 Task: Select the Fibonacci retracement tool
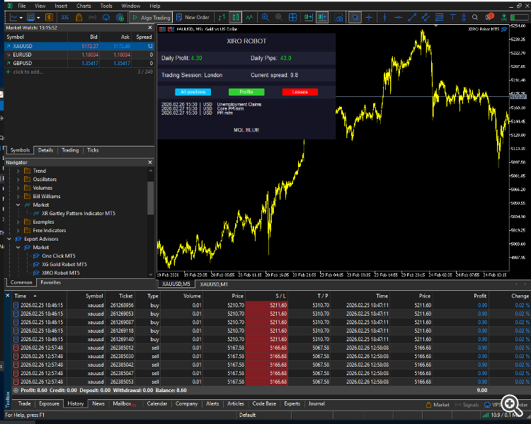pyautogui.click(x=439, y=17)
